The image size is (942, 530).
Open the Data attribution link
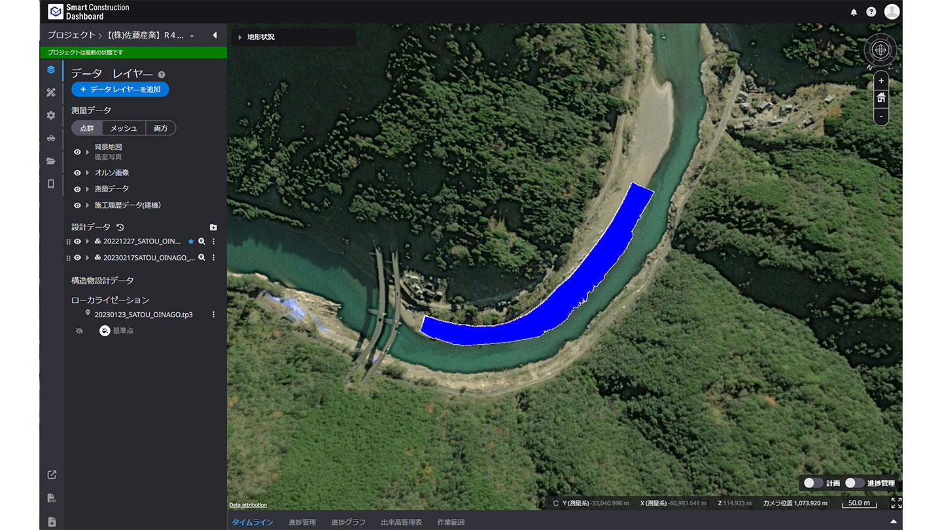pos(248,505)
